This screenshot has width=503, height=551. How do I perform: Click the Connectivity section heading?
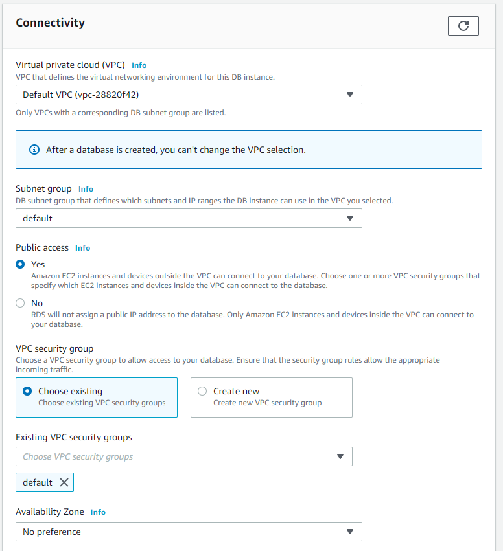coord(50,23)
